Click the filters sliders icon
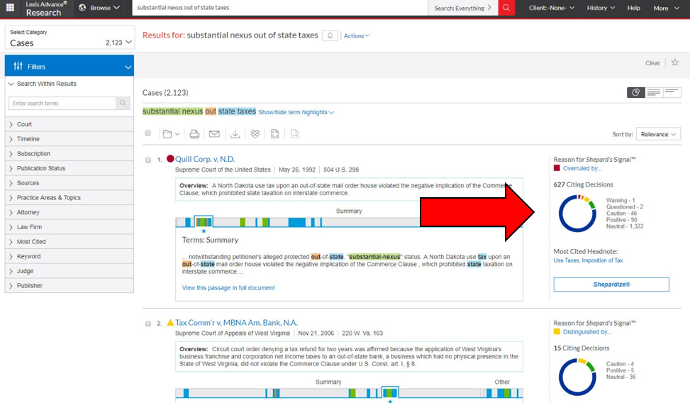 (x=18, y=66)
